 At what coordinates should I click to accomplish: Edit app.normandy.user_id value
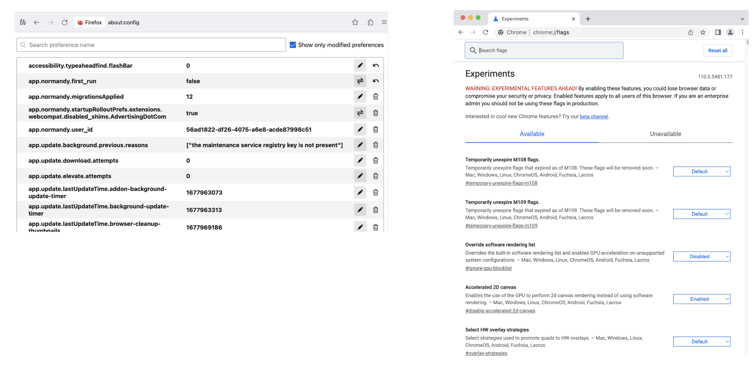tap(360, 129)
